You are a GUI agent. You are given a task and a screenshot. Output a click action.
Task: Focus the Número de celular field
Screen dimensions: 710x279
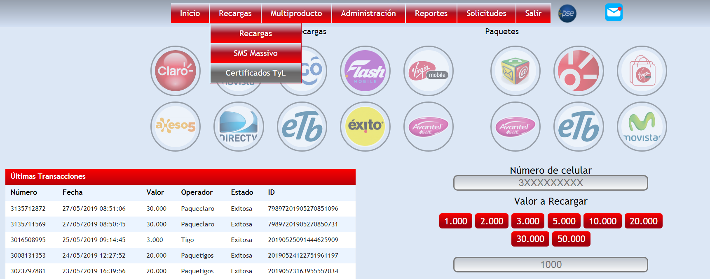point(551,183)
